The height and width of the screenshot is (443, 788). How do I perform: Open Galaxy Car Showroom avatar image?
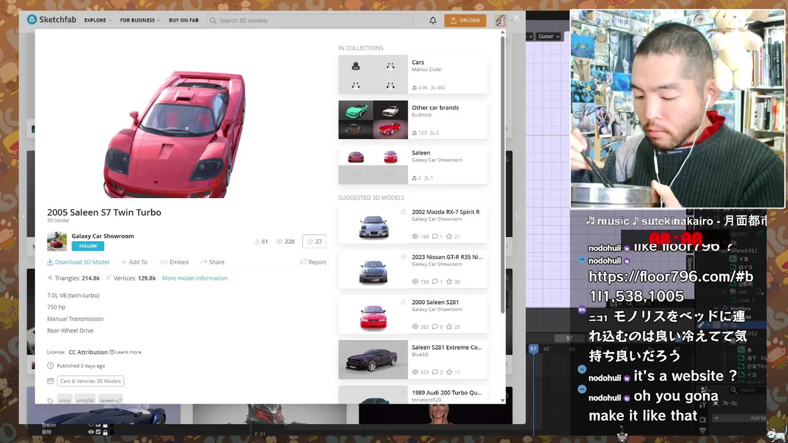[x=57, y=241]
